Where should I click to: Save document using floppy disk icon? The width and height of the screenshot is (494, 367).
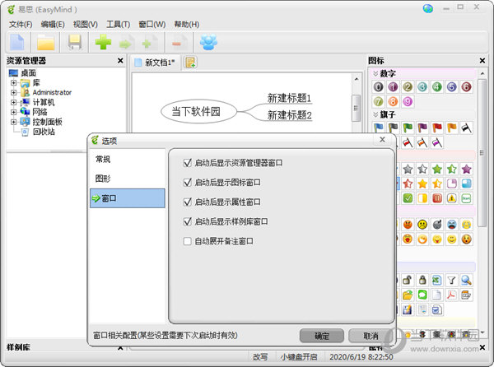pyautogui.click(x=75, y=42)
